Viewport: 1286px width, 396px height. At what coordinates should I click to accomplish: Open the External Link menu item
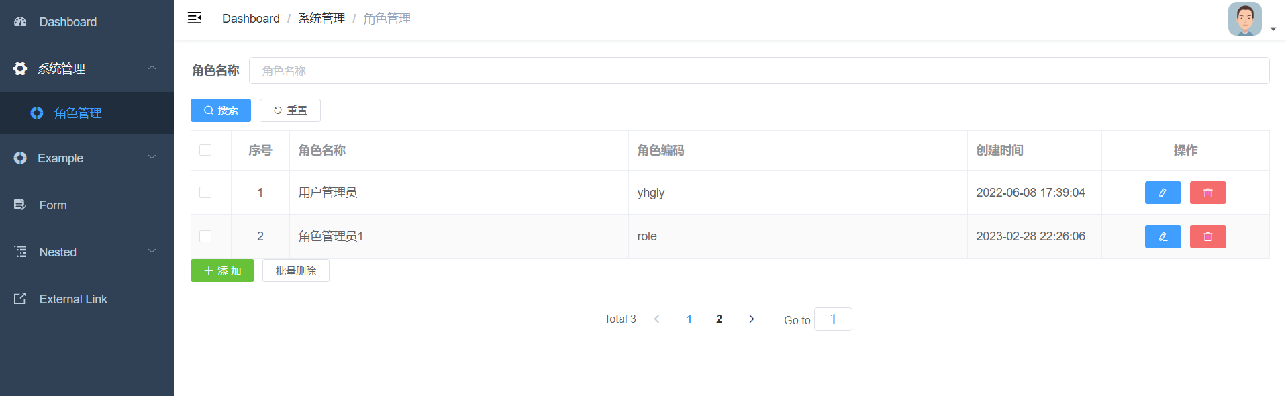[87, 299]
